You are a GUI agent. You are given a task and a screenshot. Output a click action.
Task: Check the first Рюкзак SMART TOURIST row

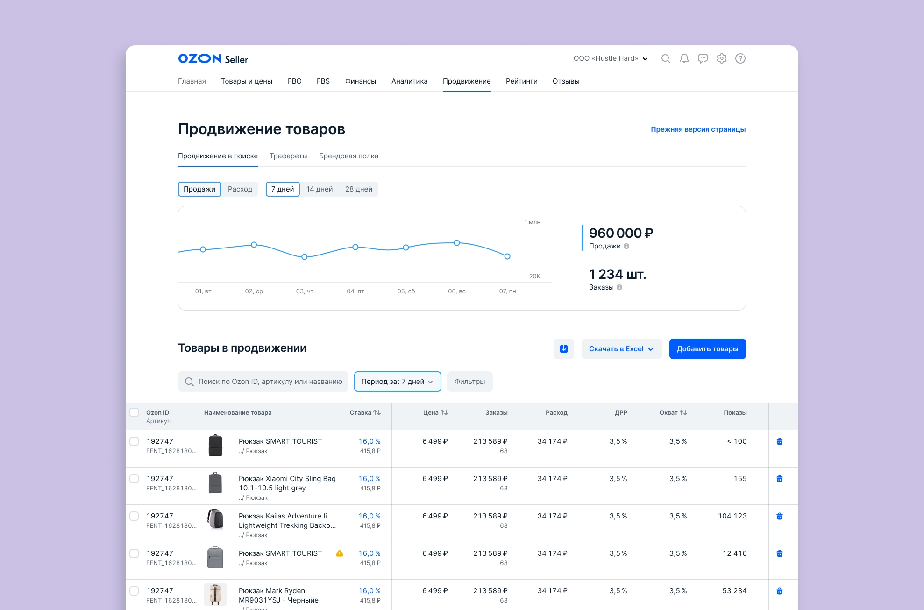pyautogui.click(x=134, y=441)
